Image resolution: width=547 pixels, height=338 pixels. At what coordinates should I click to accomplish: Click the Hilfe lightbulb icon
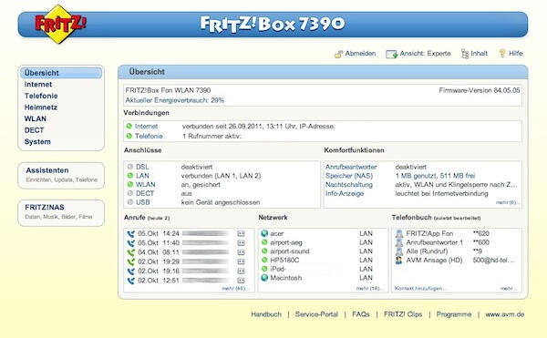tap(502, 53)
